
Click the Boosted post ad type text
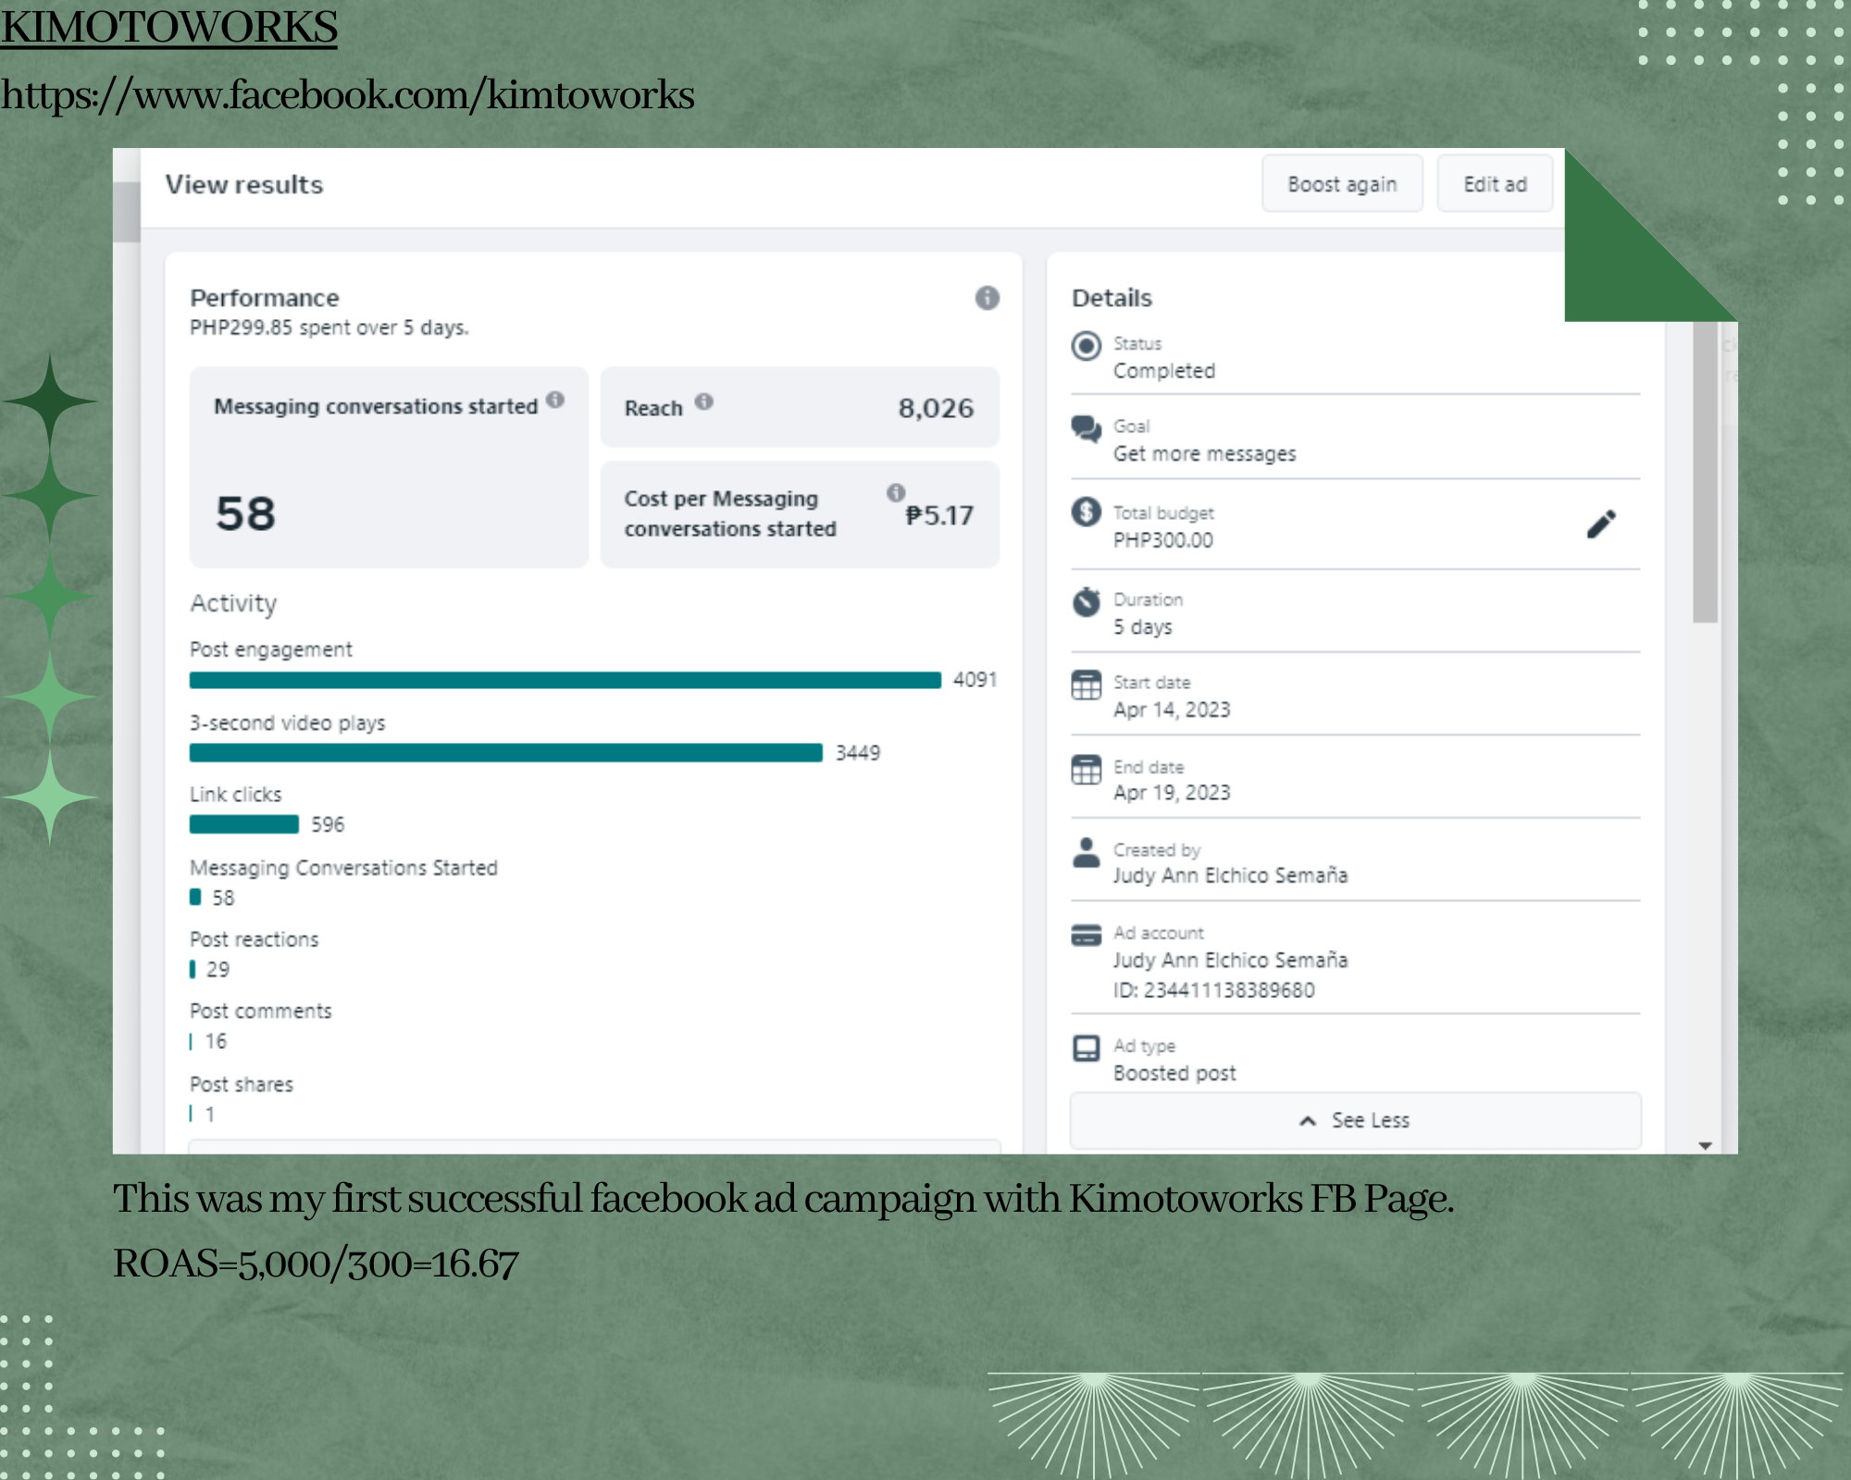1174,1073
